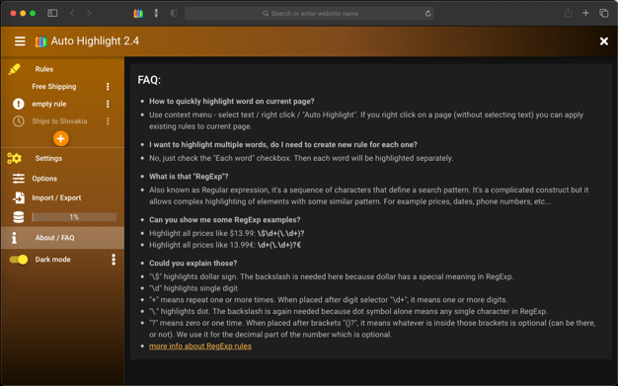The height and width of the screenshot is (386, 618).
Task: Add a new rule with plus button
Action: point(60,138)
